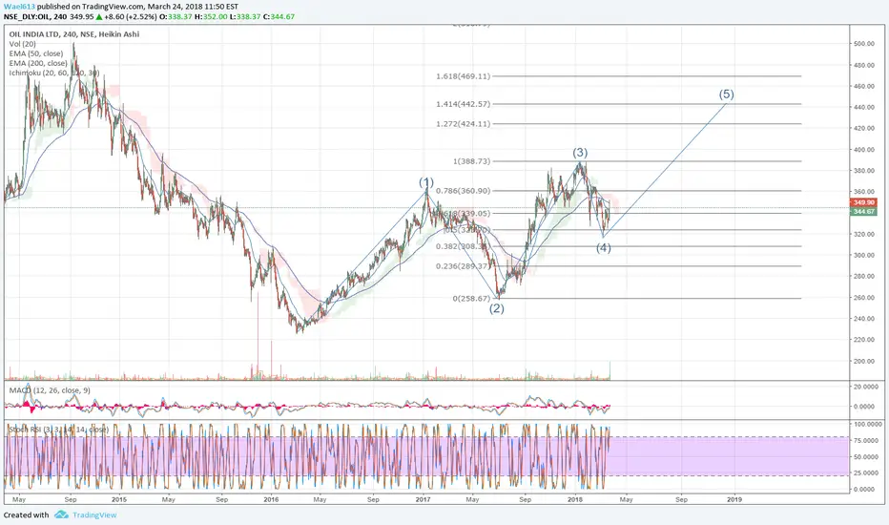Select the L:338.37 low value

pyautogui.click(x=245, y=16)
